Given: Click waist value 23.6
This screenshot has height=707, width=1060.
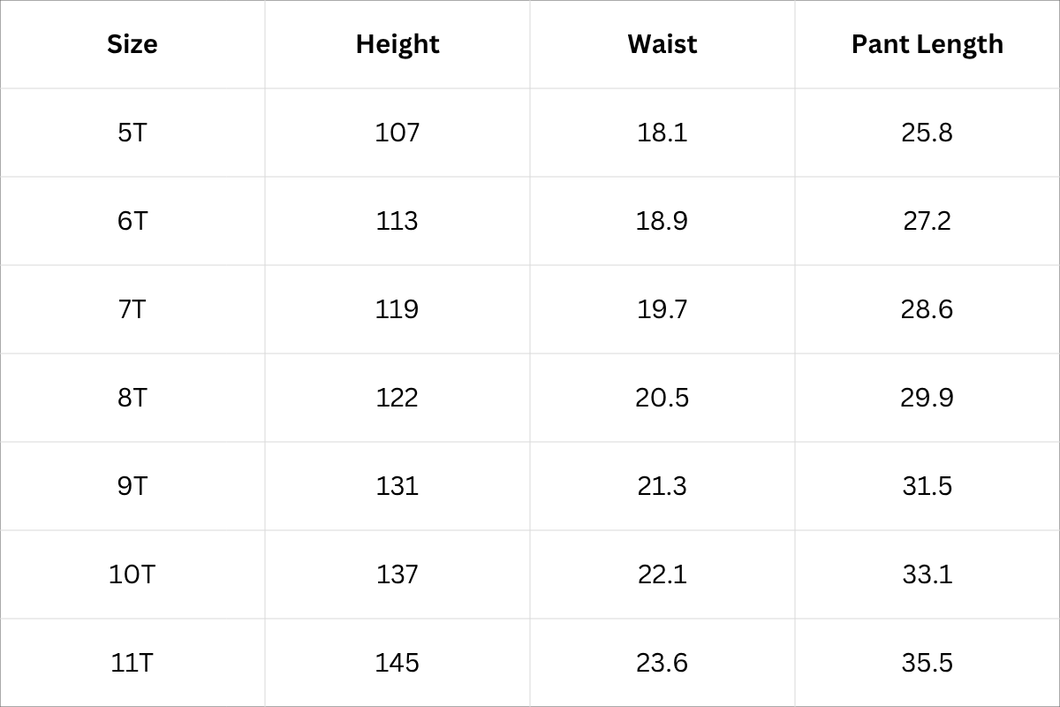Looking at the screenshot, I should [662, 663].
